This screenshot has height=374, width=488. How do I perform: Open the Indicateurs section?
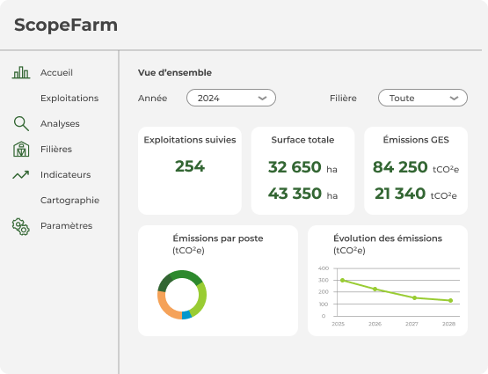pos(65,175)
